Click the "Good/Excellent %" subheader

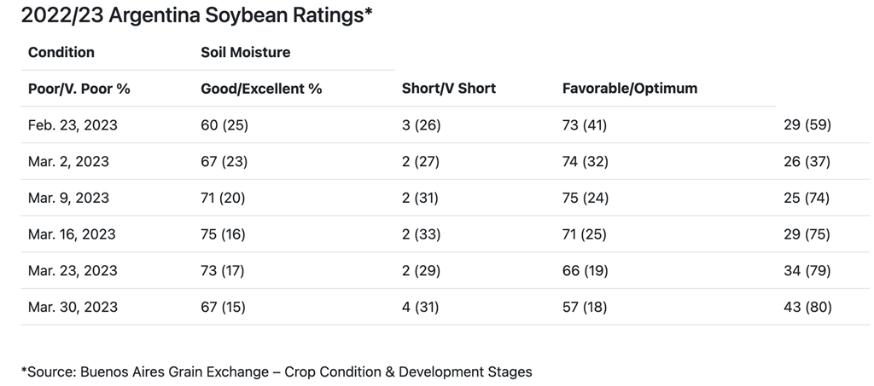(x=261, y=89)
